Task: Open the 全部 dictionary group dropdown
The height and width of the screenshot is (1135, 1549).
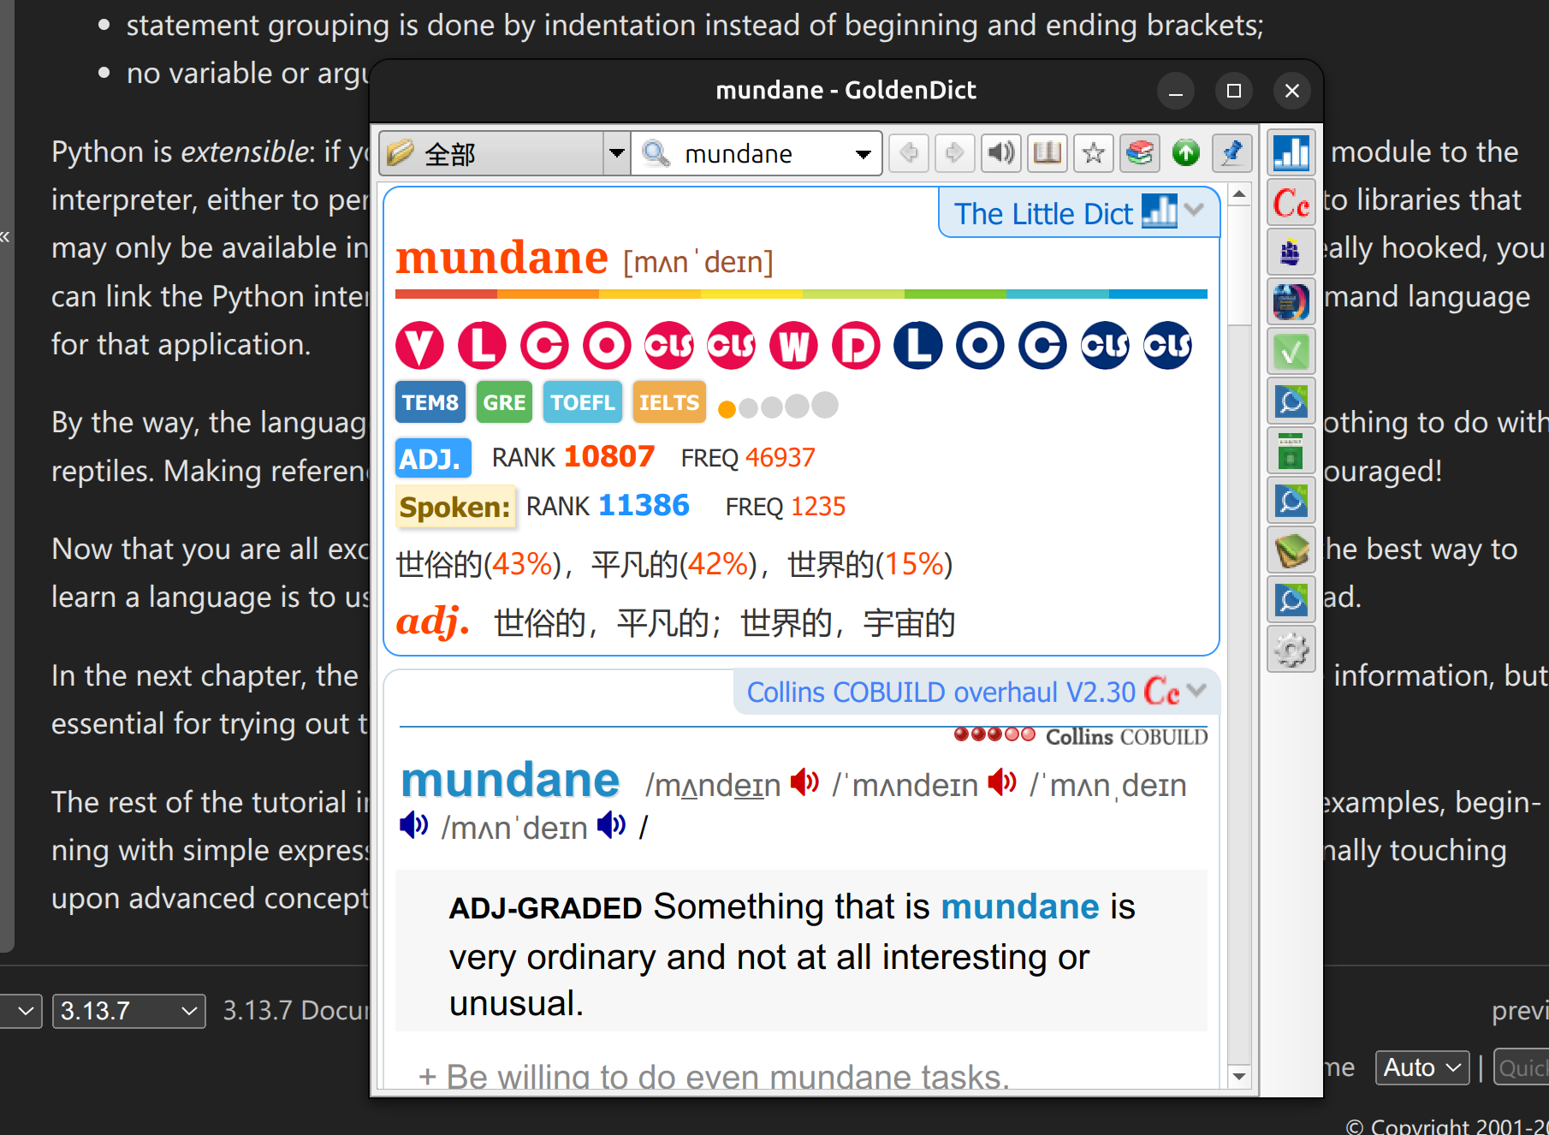Action: [x=616, y=154]
